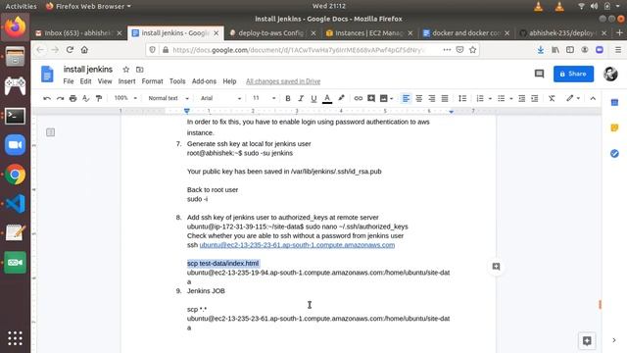Run spell check icon

[85, 98]
